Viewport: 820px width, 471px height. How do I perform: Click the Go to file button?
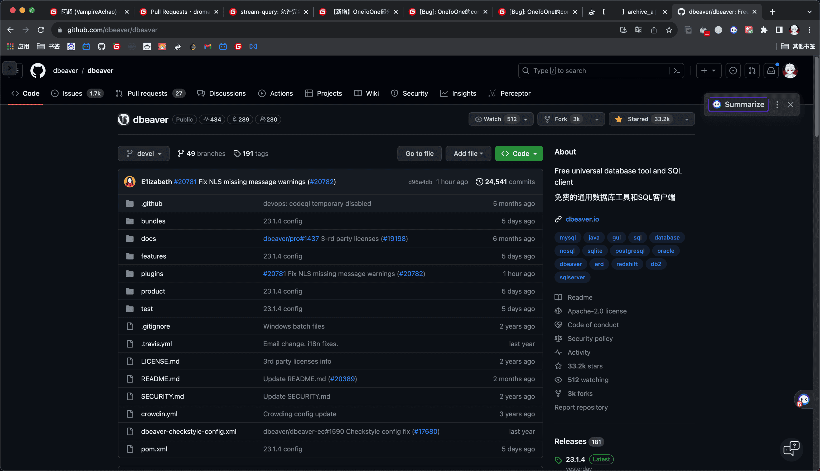(x=419, y=153)
